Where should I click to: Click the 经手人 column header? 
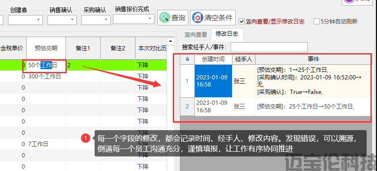click(x=243, y=59)
